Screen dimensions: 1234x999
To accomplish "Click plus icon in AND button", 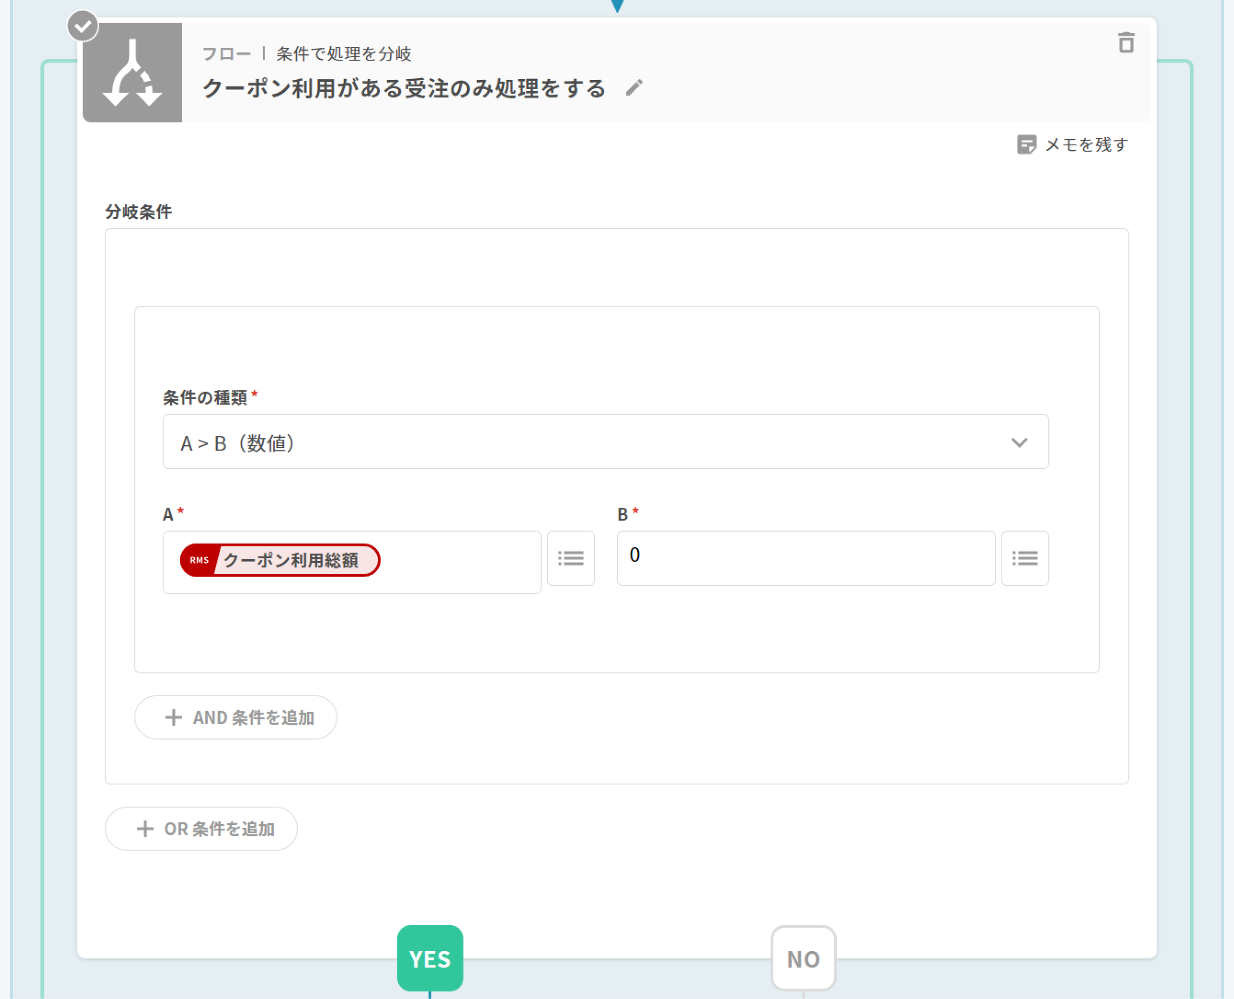I will tap(173, 717).
